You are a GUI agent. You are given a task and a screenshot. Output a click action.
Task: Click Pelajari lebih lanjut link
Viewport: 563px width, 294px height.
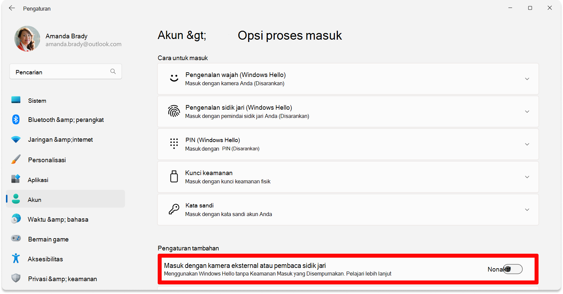pos(369,274)
